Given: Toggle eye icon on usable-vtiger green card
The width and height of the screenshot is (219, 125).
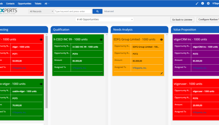Looking at the screenshot, I should (x=41, y=84).
